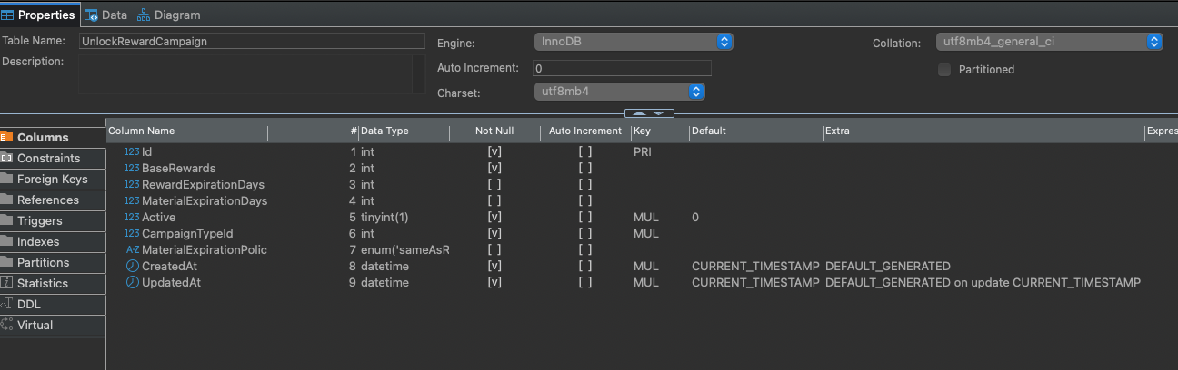Click the Foreign Keys folder icon
Image resolution: width=1178 pixels, height=370 pixels.
[6, 179]
